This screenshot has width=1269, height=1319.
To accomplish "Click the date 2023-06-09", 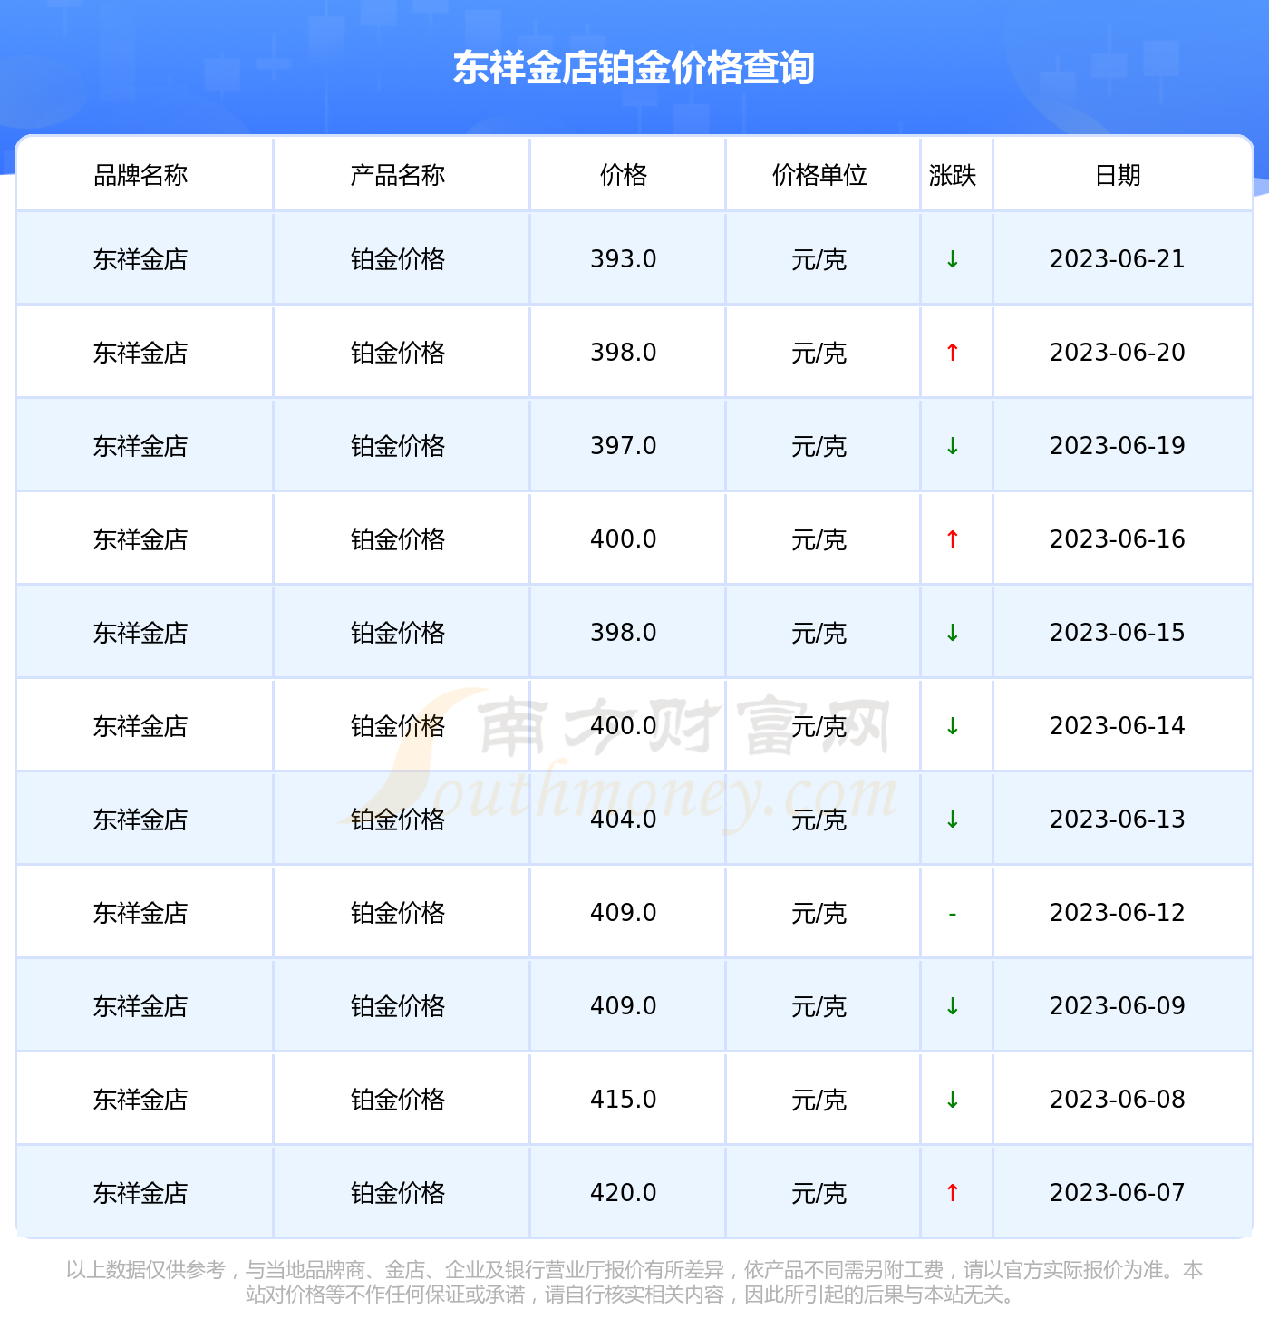I will [1118, 1006].
